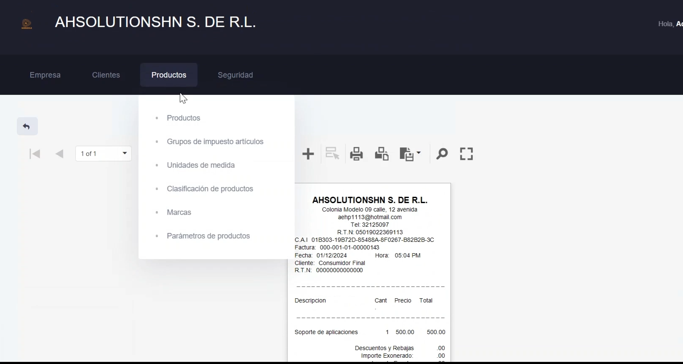Screen dimensions: 683x364
Task: Click the receipt company title heading
Action: coord(370,200)
